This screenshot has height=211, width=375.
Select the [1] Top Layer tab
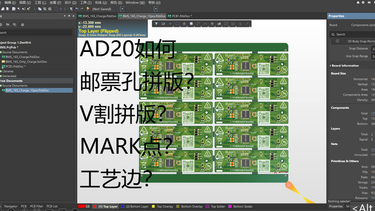click(105, 207)
